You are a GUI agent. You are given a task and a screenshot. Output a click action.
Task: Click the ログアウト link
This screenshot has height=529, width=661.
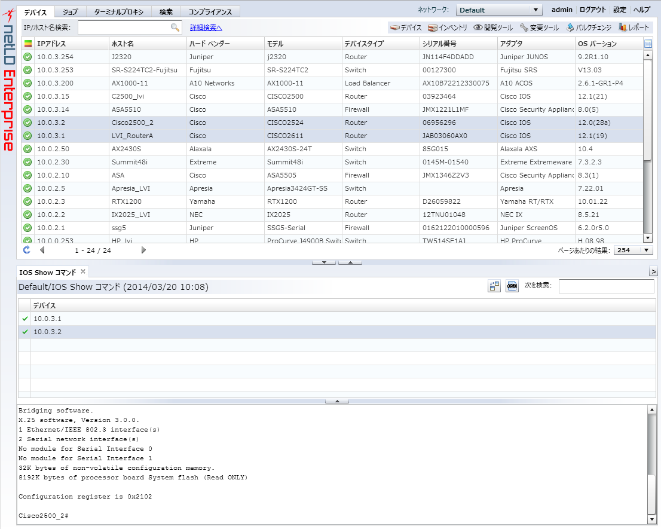pyautogui.click(x=593, y=10)
